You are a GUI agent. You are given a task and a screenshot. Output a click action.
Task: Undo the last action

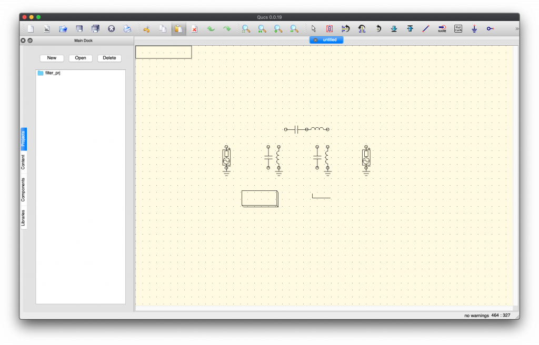pyautogui.click(x=211, y=29)
